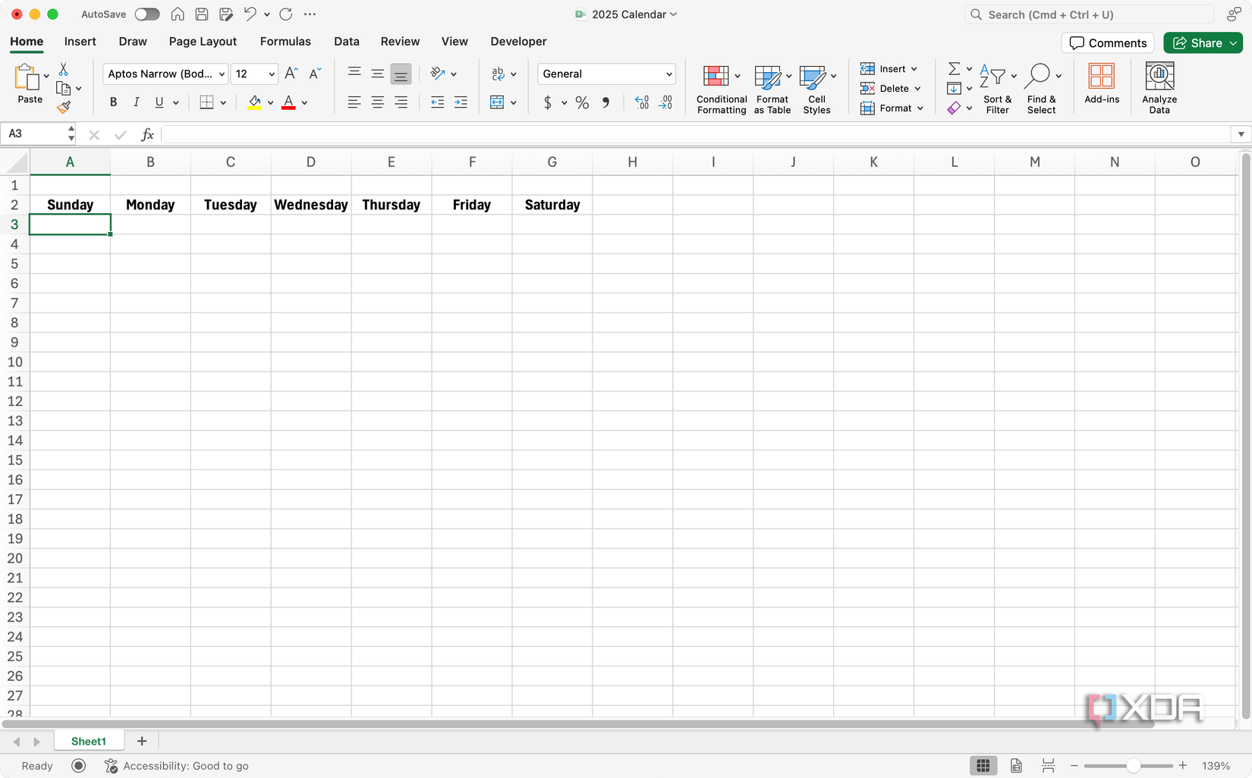Switch to Page Layout view in status bar

[x=1016, y=766]
